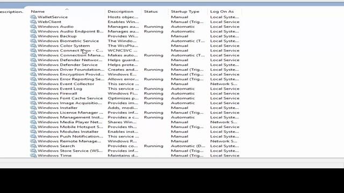This screenshot has height=193, width=344.
Task: Click the service icon next to Windows Audio
Action: [x=33, y=26]
